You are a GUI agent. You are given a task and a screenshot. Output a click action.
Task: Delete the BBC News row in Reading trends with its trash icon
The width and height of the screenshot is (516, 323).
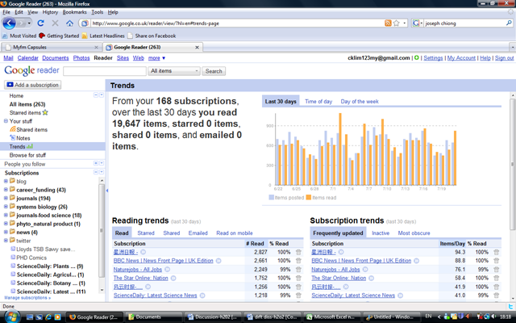pos(298,261)
